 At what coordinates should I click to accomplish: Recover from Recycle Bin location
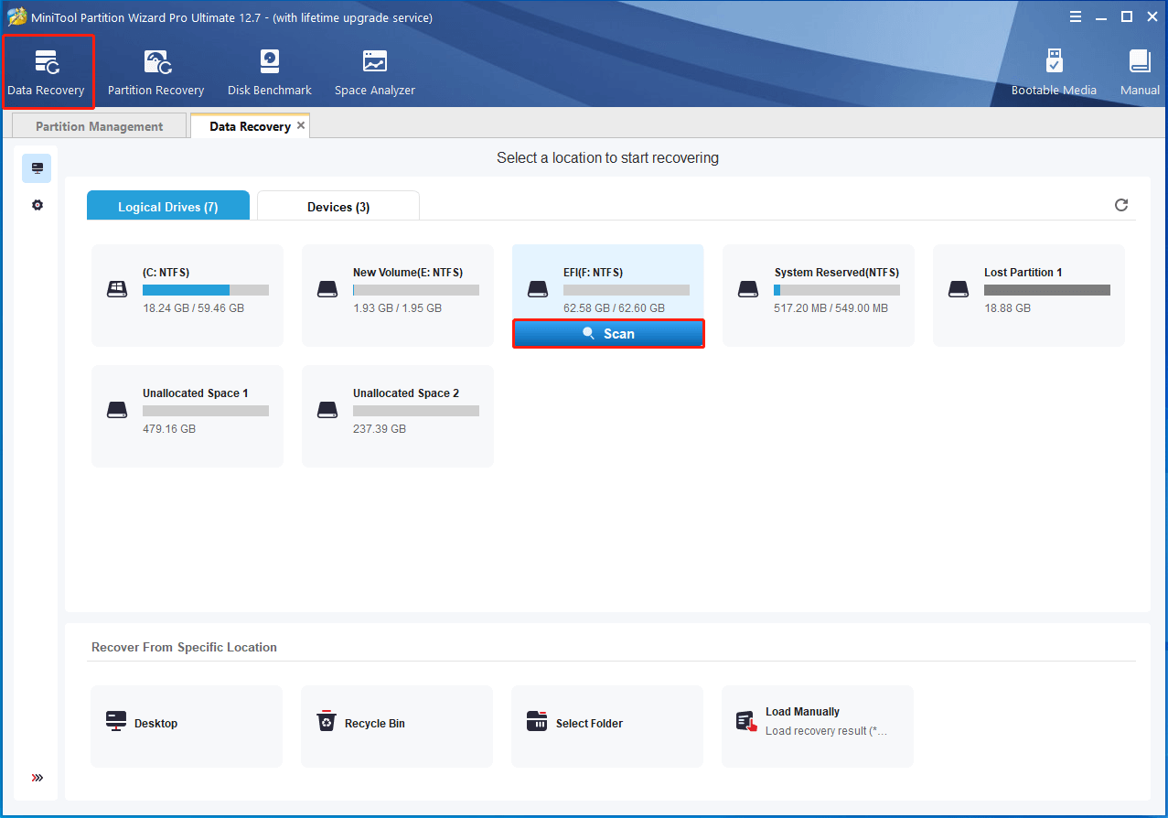397,727
